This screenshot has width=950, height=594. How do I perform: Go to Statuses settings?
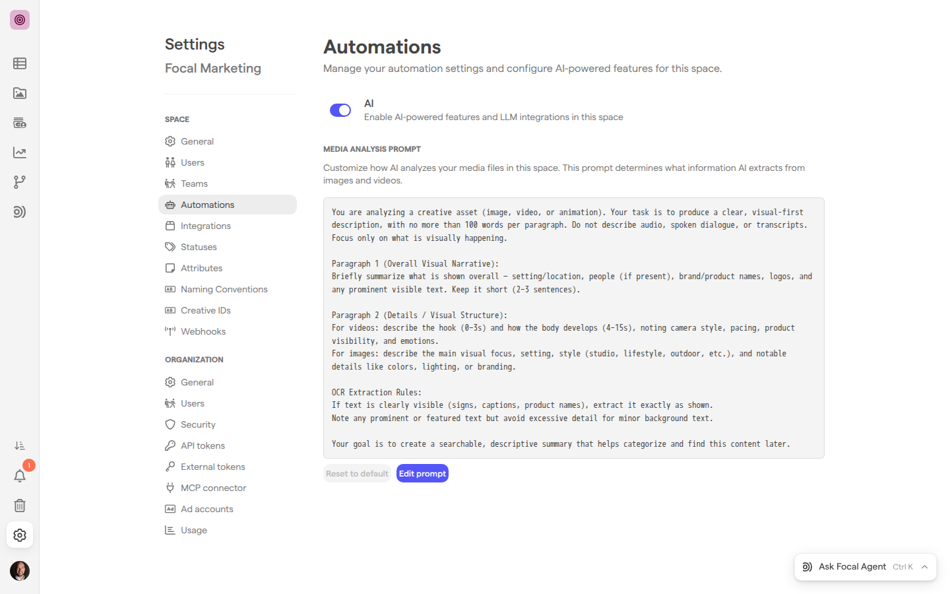(x=228, y=247)
